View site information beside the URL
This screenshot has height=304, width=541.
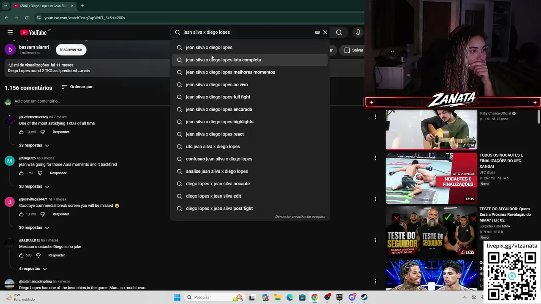(x=39, y=18)
